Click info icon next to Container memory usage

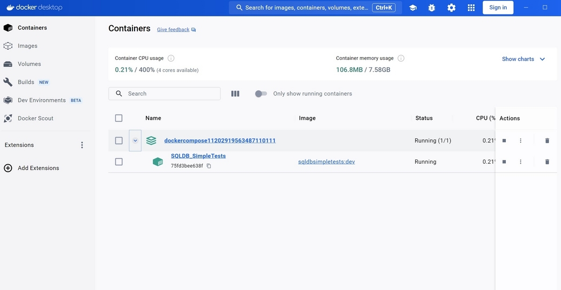pos(401,58)
